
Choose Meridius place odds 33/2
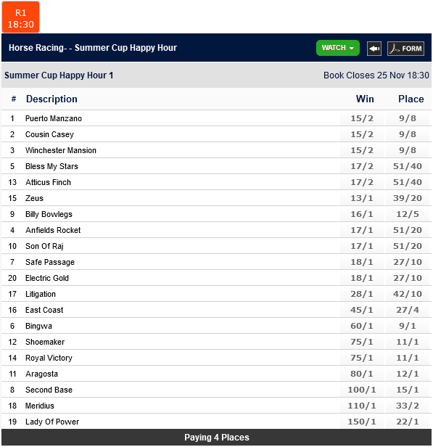[408, 406]
